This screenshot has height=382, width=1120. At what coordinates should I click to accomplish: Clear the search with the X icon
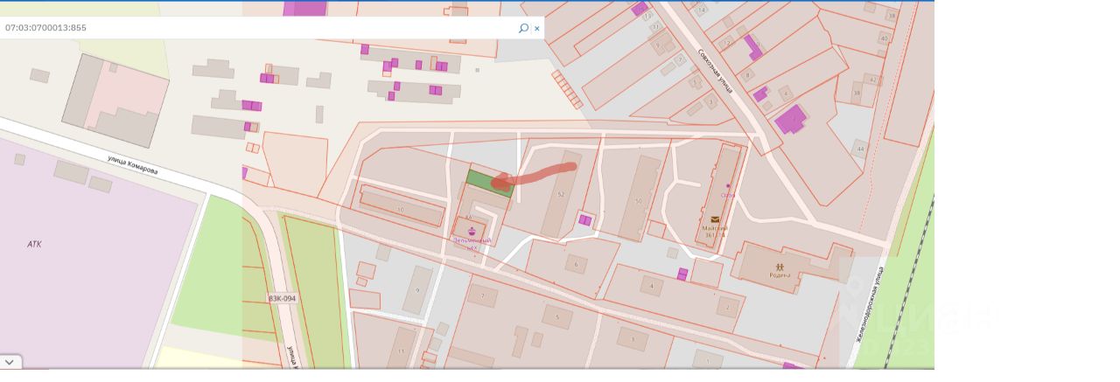click(537, 28)
